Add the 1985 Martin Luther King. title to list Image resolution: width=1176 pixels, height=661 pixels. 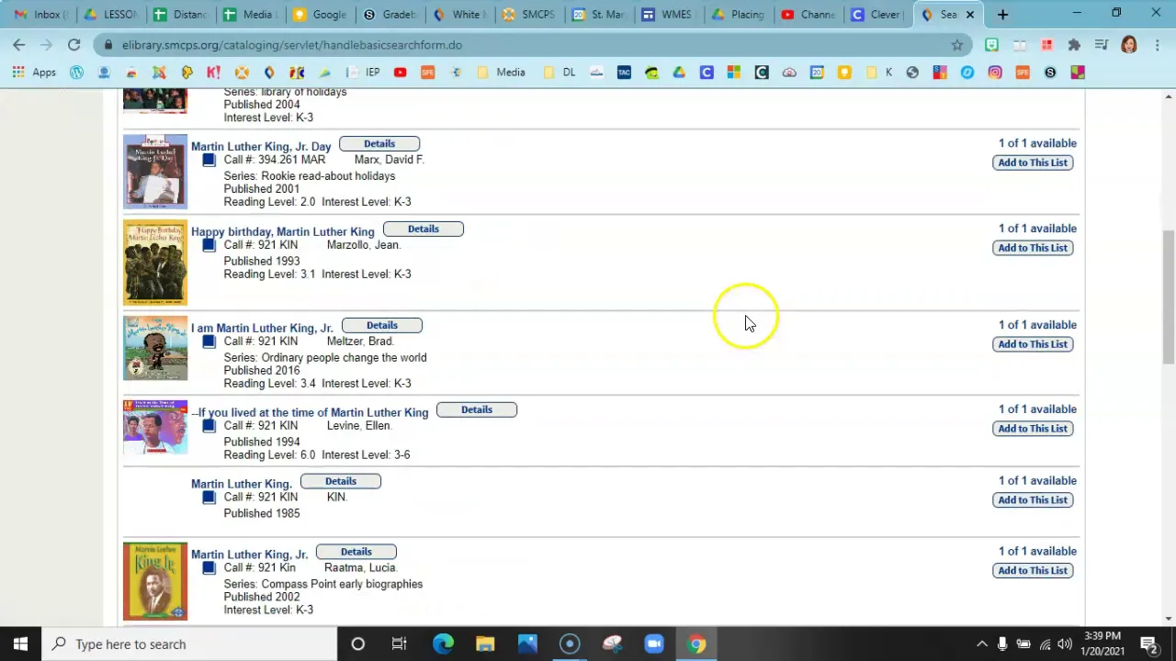tap(1033, 500)
